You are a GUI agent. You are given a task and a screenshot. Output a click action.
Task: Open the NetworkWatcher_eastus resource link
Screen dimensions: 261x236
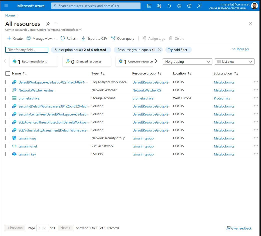36,90
